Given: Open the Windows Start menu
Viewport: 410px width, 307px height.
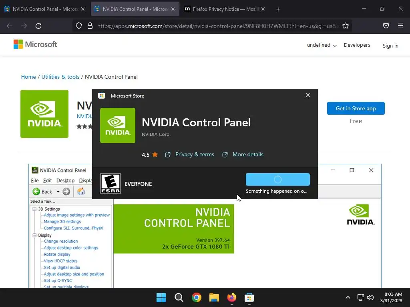Looking at the screenshot, I should coord(161,297).
